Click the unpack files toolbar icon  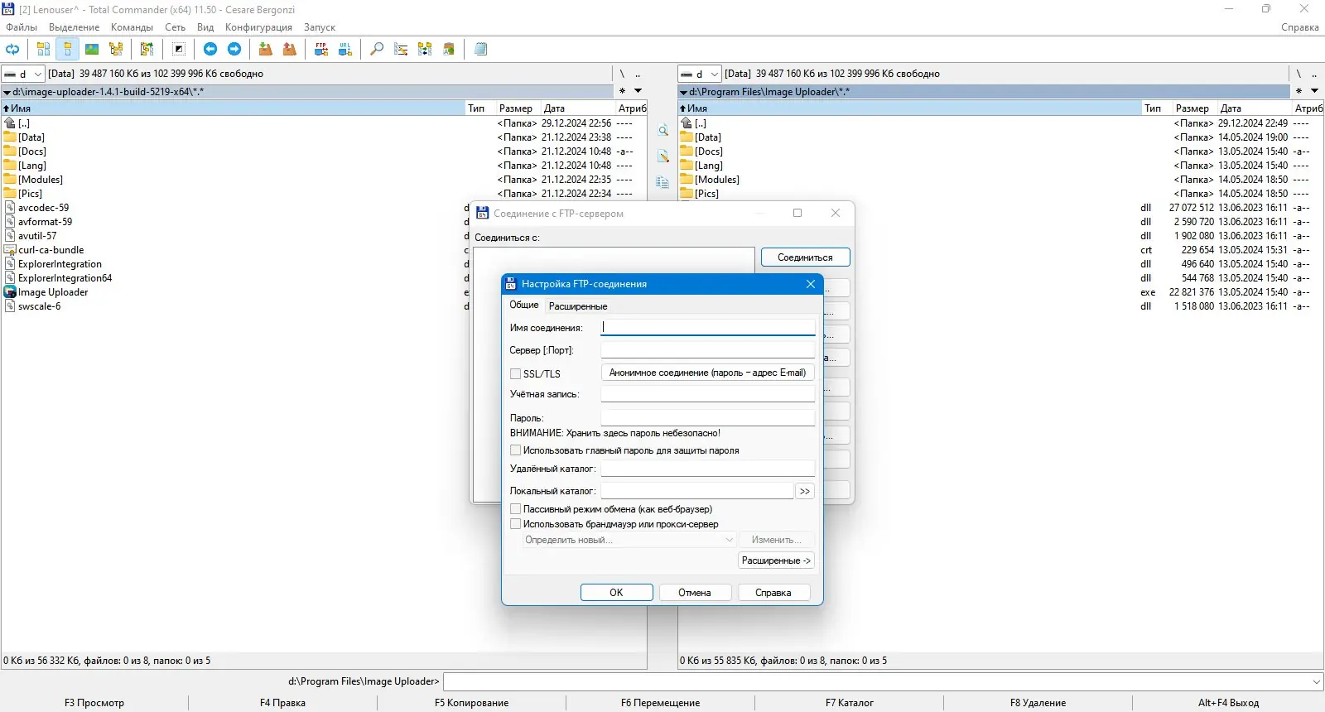[289, 49]
